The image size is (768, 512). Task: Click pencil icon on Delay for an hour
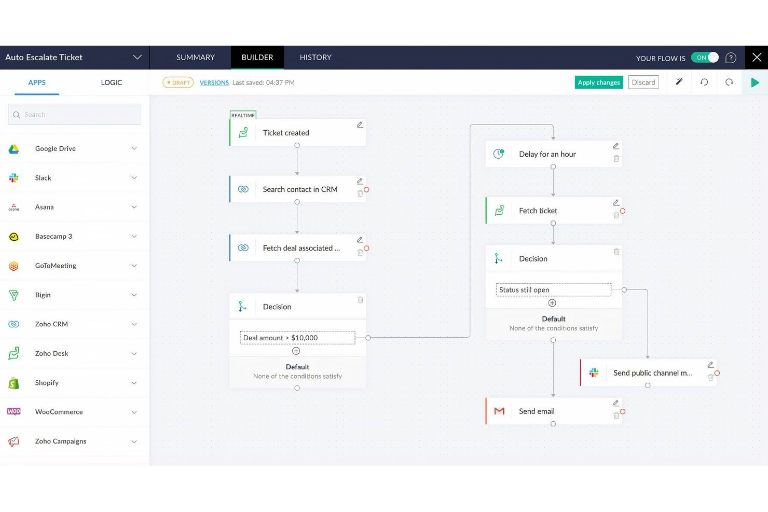(615, 146)
